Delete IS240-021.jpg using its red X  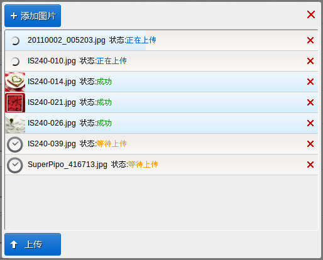(310, 102)
